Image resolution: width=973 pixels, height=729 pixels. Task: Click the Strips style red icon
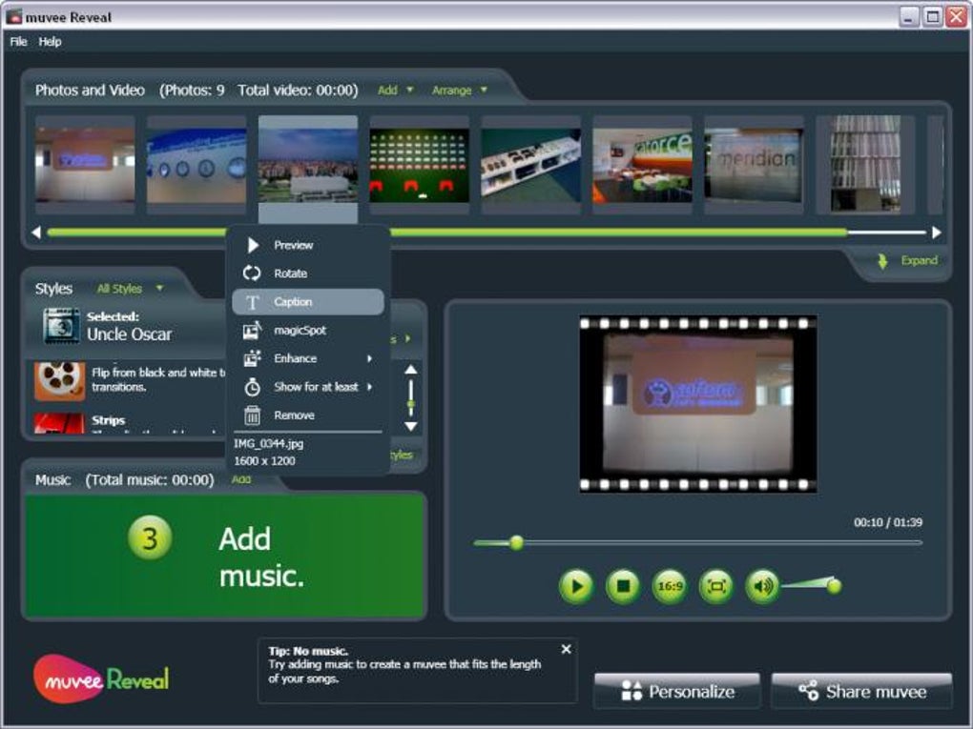coord(59,423)
